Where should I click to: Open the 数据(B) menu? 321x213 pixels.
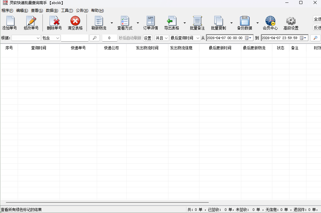click(x=52, y=11)
